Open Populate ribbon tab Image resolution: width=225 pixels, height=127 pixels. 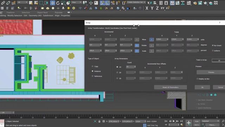coord(59,13)
